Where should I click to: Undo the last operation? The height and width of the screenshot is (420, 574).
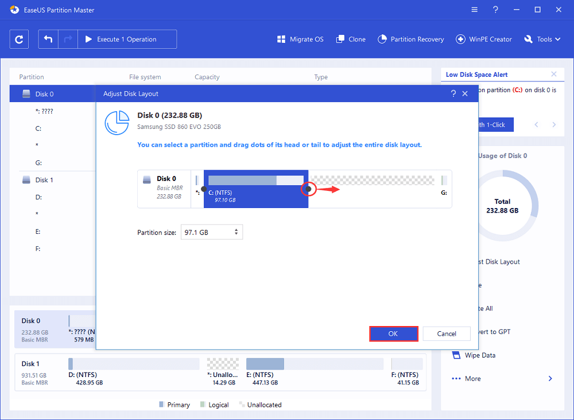[x=48, y=40]
